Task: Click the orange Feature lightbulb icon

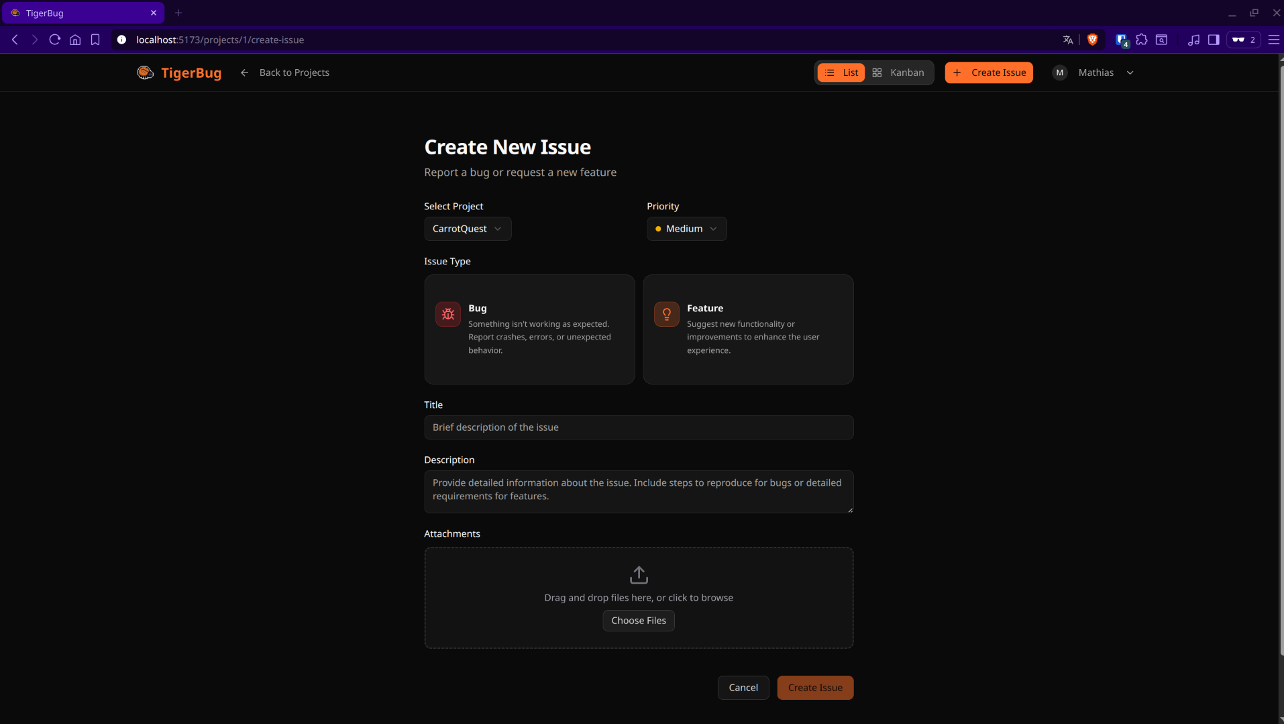Action: tap(666, 314)
